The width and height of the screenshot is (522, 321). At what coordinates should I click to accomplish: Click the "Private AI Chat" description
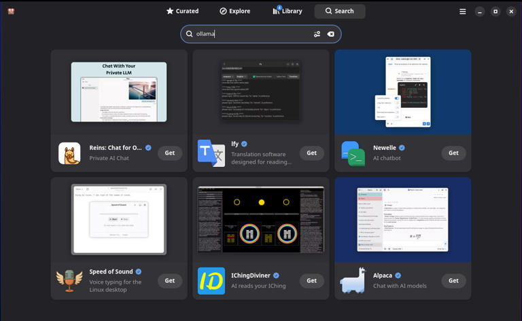(x=109, y=158)
